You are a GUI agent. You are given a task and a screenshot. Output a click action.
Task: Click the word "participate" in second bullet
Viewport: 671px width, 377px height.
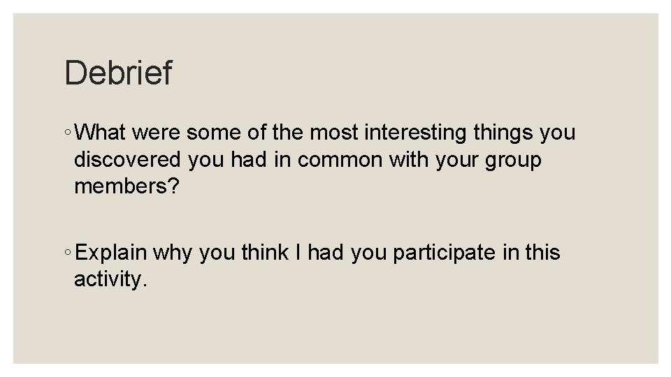445,252
